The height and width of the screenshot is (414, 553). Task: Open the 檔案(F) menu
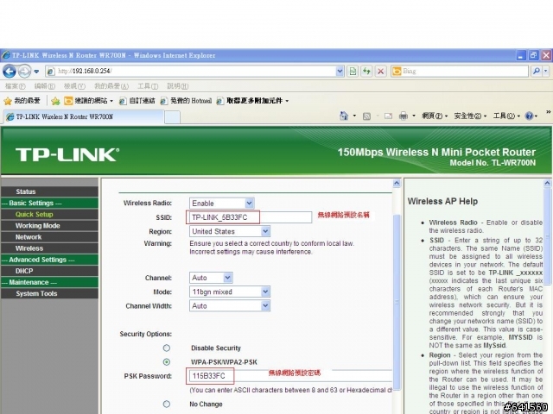(16, 86)
